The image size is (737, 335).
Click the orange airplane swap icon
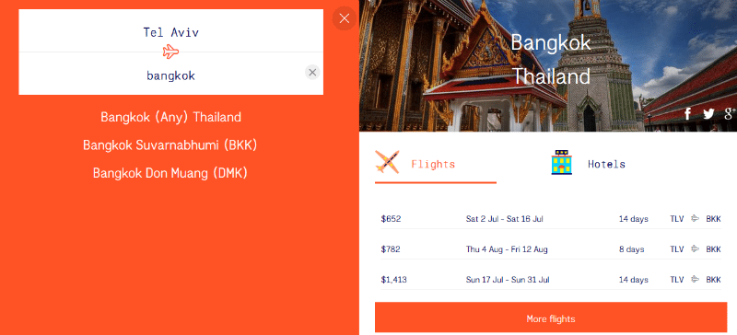click(x=170, y=52)
